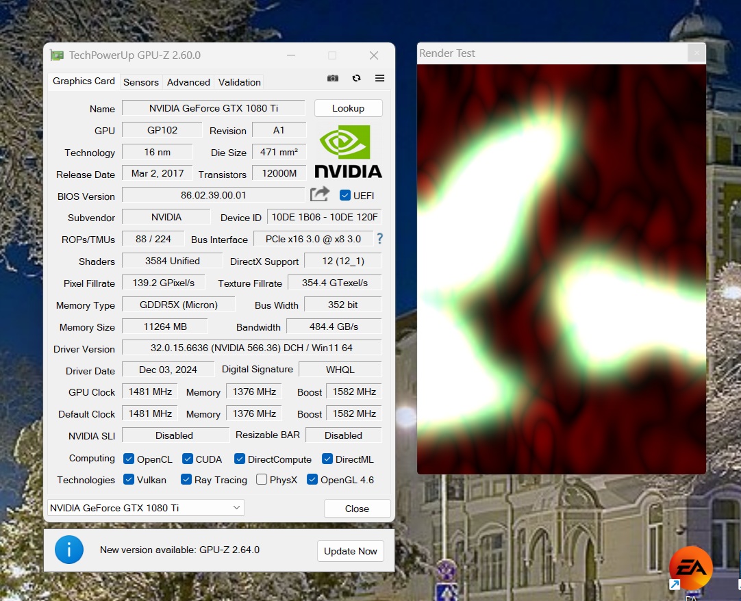The image size is (741, 601).
Task: Toggle the OpenGL 4.6 checkbox
Action: tap(312, 480)
